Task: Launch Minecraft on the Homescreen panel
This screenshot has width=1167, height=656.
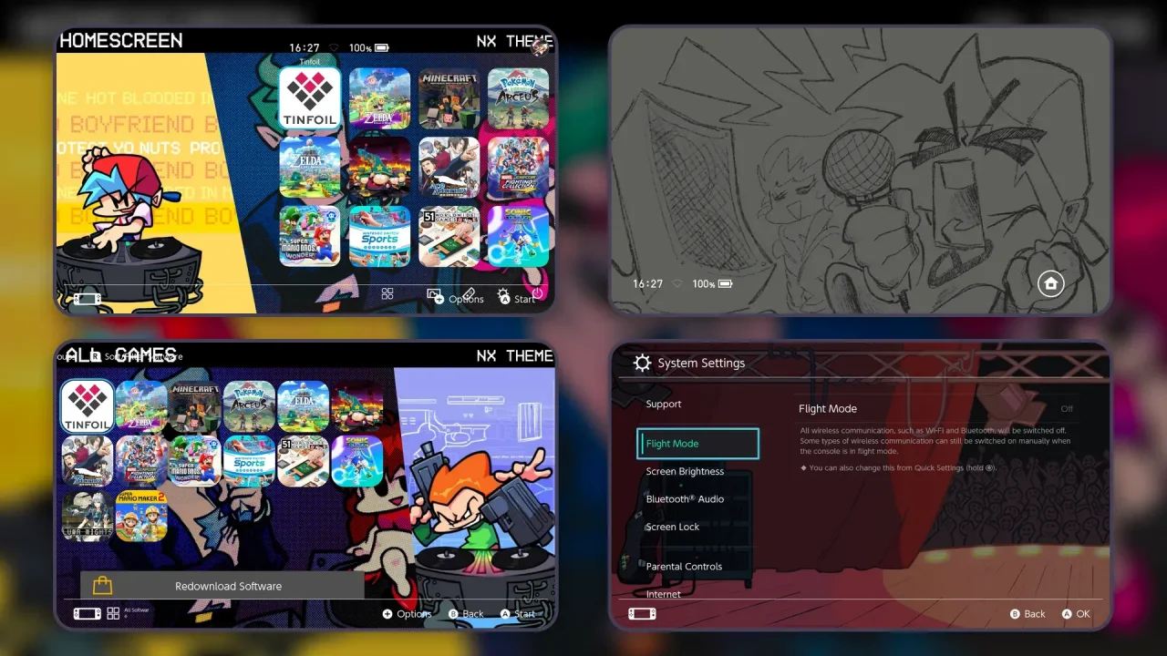Action: point(449,98)
